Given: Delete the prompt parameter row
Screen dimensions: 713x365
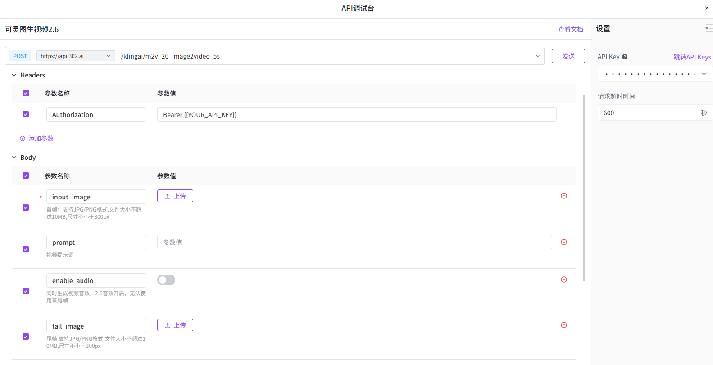Looking at the screenshot, I should 563,242.
